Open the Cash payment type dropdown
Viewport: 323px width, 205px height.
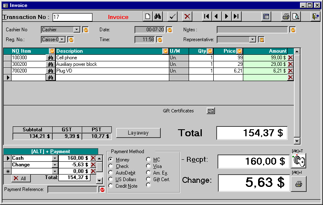pos(55,158)
